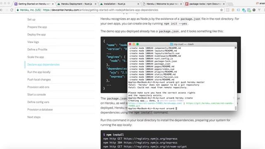Image resolution: width=265 pixels, height=149 pixels.
Task: Close the Getting Started on Heroku tab
Action: (53, 4)
